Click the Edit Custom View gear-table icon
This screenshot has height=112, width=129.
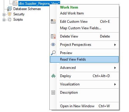(x=53, y=21)
